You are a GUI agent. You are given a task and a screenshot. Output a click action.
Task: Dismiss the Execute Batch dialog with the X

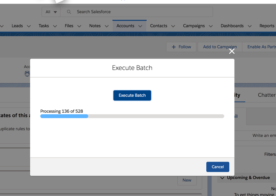pyautogui.click(x=232, y=51)
